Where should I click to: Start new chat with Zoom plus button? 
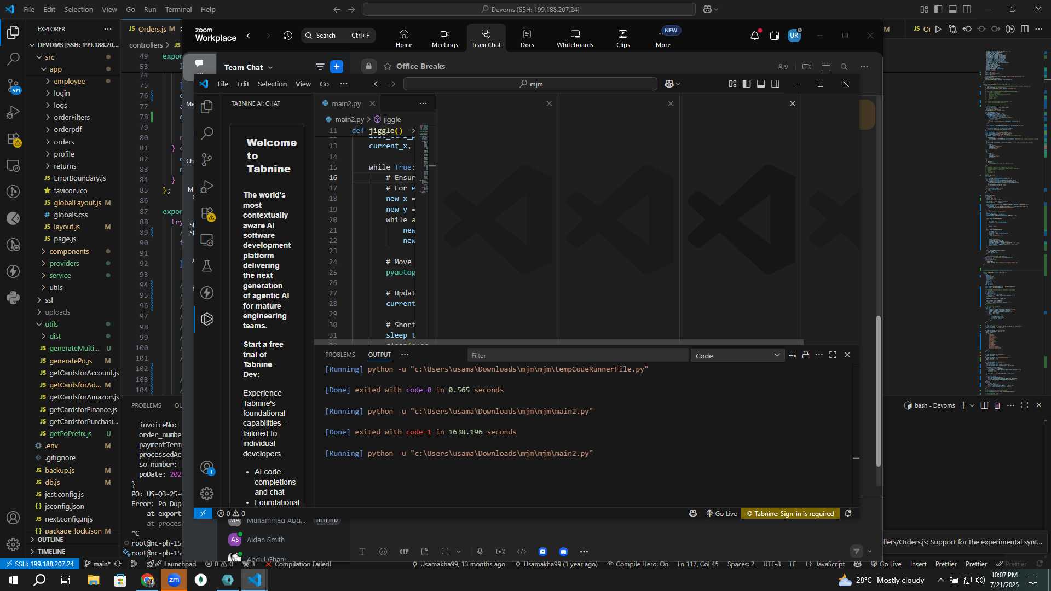pyautogui.click(x=337, y=67)
